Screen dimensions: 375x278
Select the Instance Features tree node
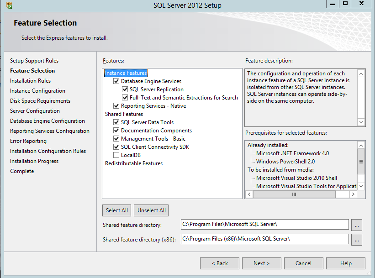(126, 73)
